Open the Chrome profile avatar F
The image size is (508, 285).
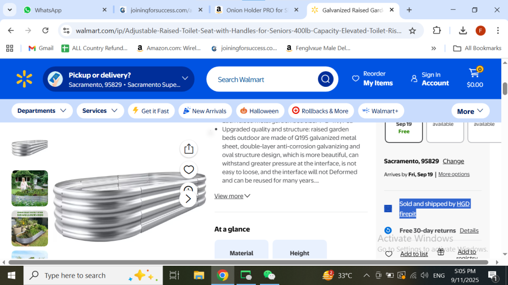(x=480, y=31)
